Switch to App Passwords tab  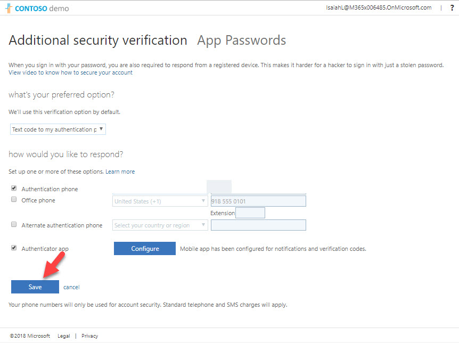click(x=241, y=40)
